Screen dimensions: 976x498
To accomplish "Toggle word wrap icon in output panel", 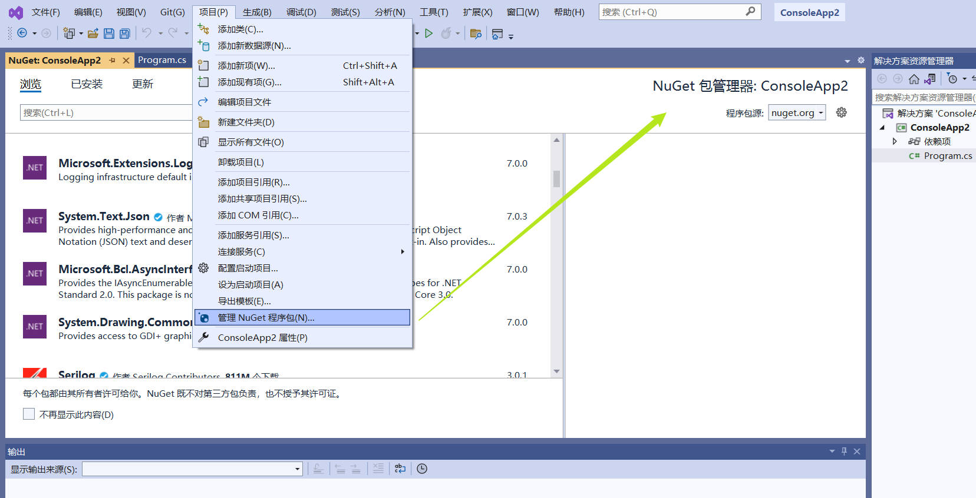I will (x=400, y=469).
